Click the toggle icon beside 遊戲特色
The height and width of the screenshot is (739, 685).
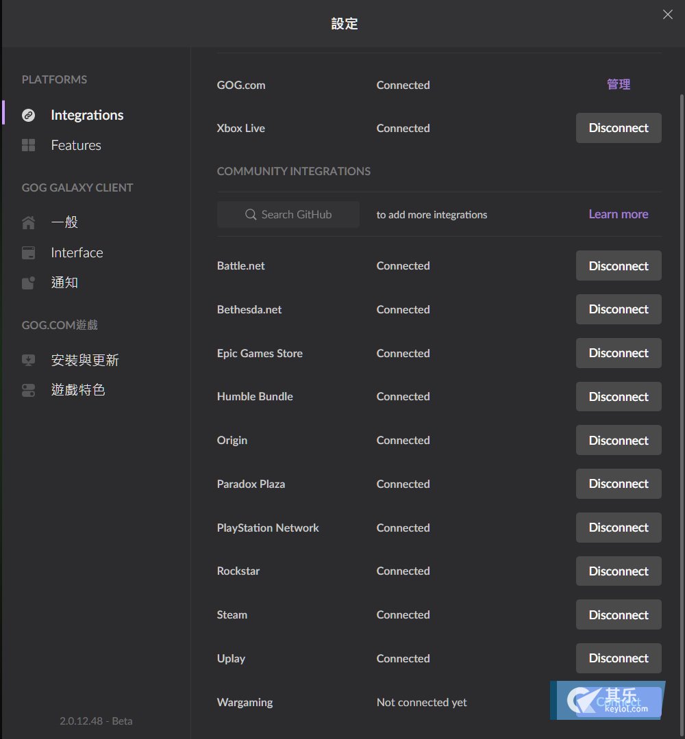coord(28,390)
